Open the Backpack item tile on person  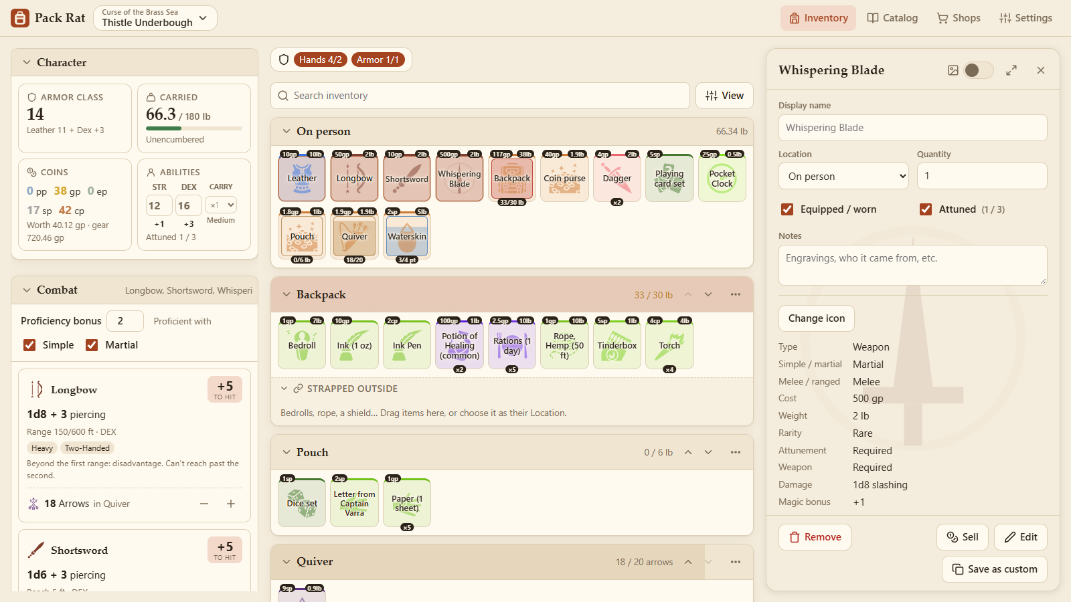[x=512, y=178]
